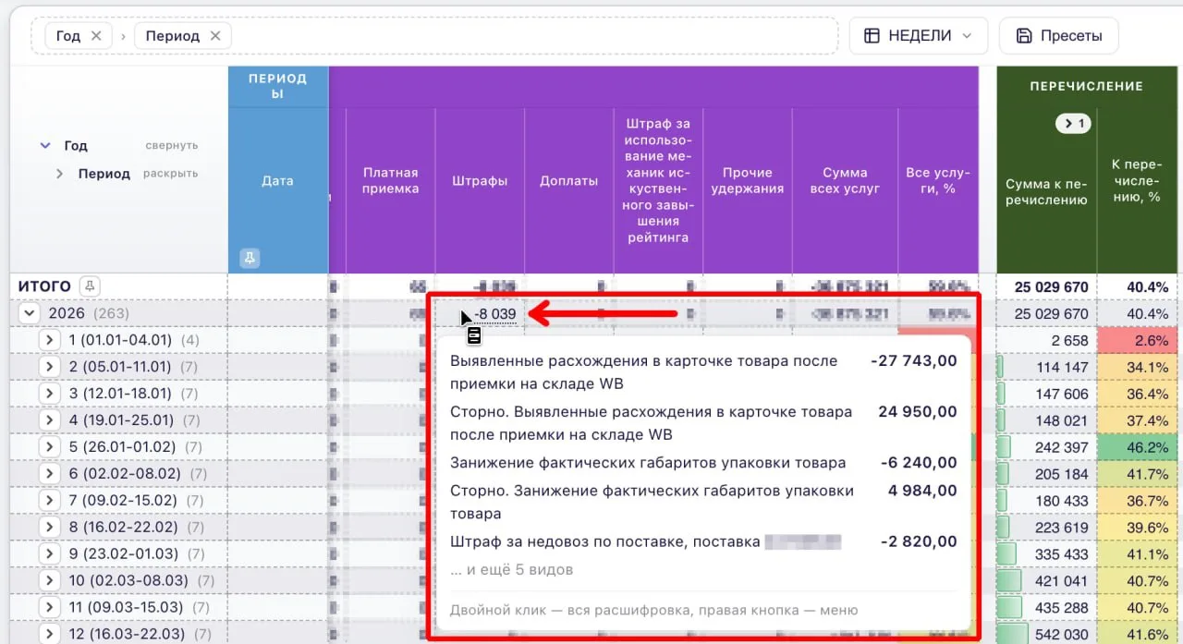Expand week 8 (16.02-22.02)
Viewport: 1183px width, 644px height.
point(49,528)
